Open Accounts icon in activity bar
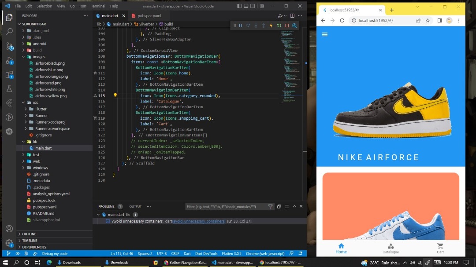Viewport: 476px width, 267px height. [9, 229]
